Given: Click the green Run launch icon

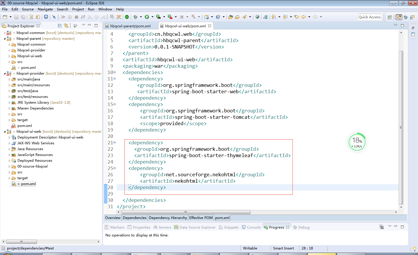Looking at the screenshot, I should tap(147, 17).
